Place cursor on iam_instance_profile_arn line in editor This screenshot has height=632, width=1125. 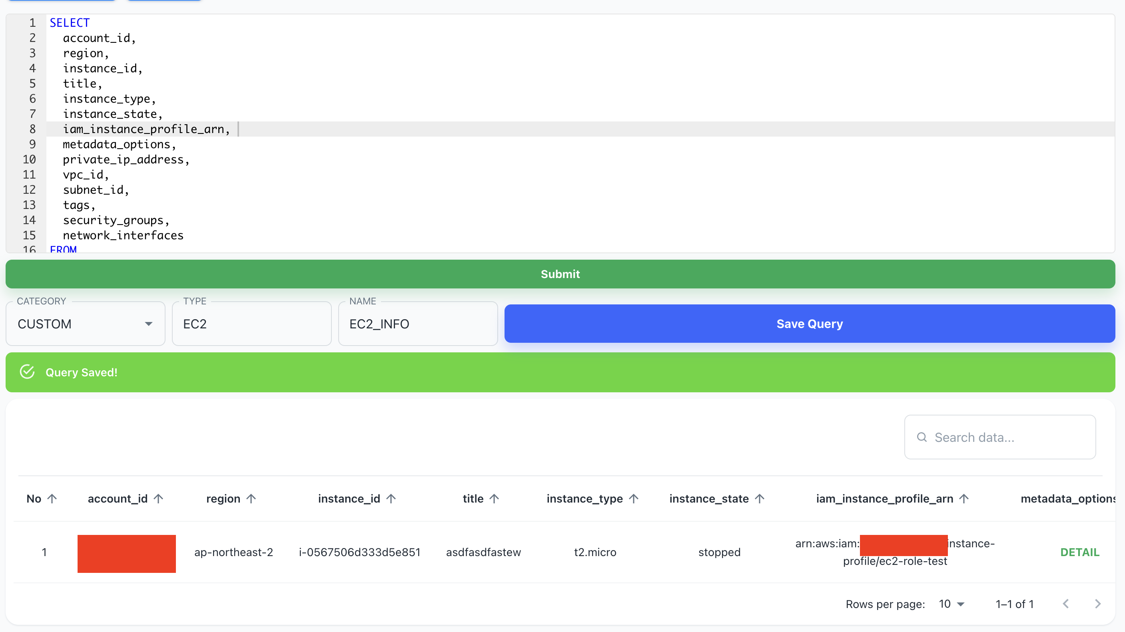tap(146, 129)
